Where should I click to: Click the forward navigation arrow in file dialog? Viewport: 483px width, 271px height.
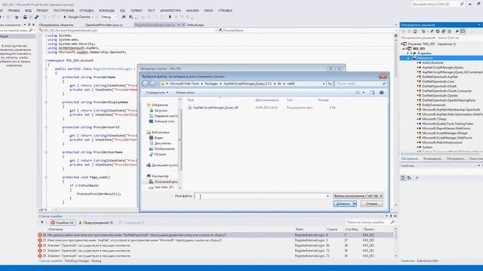coord(152,84)
